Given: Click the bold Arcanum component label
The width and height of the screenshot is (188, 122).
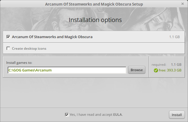Looking at the screenshot, I should pyautogui.click(x=52, y=37).
